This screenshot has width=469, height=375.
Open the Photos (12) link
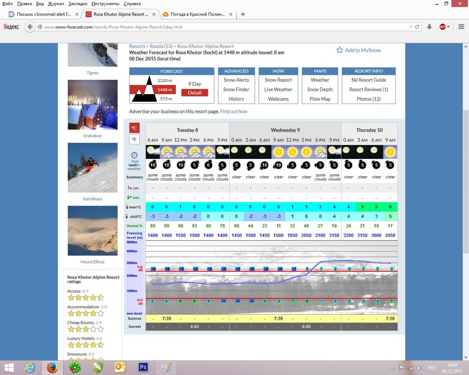[369, 99]
